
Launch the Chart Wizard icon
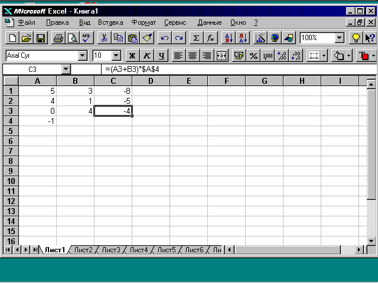[260, 38]
